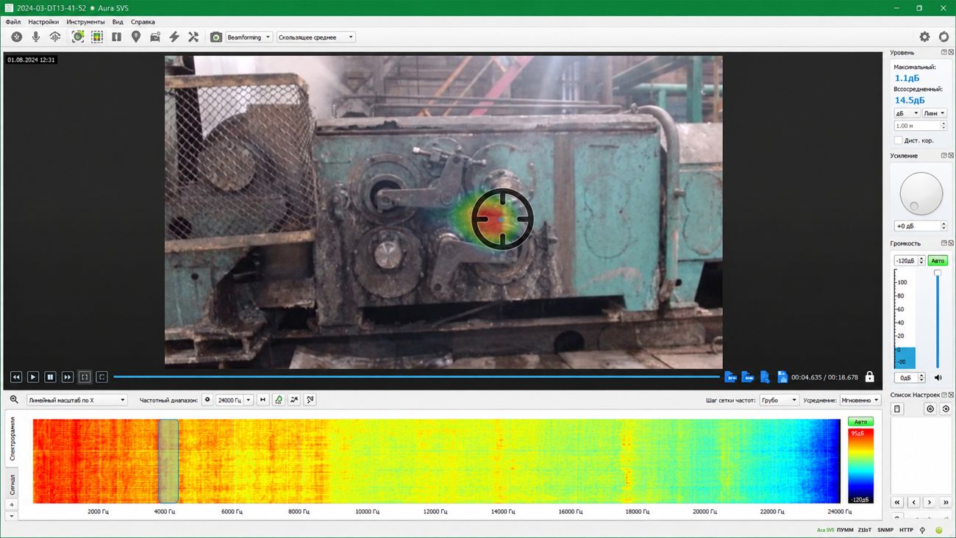Open the Файл menu
The width and height of the screenshot is (956, 538).
(13, 22)
